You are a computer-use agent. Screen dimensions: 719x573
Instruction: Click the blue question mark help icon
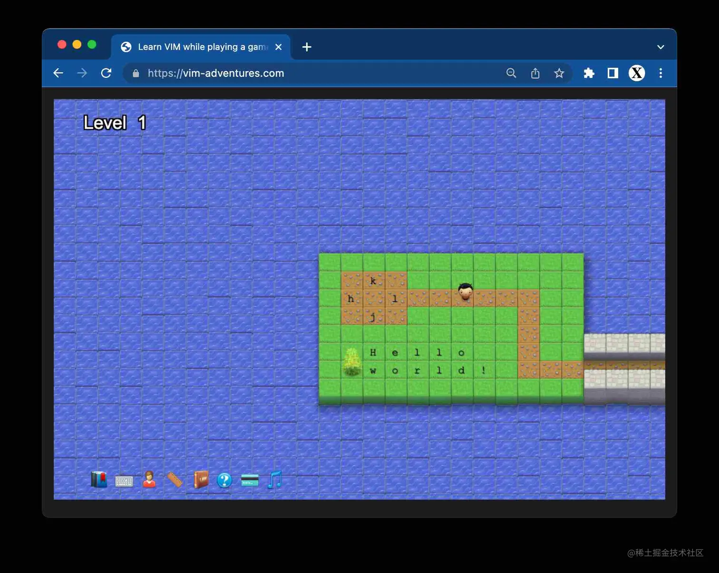click(224, 480)
